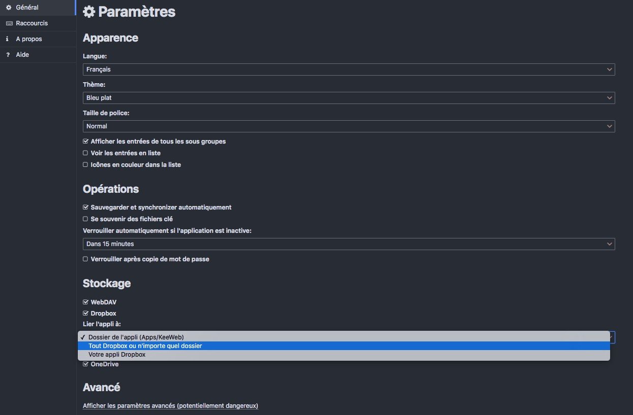Open the auto-lock dropdown Dans 15 minutes
This screenshot has height=415, width=633.
[x=349, y=244]
